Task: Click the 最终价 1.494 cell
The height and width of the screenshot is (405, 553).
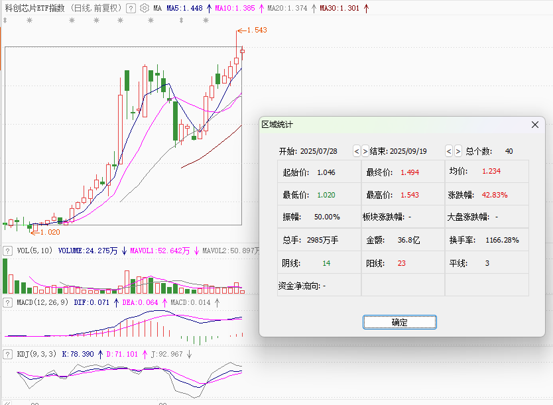Action: pyautogui.click(x=402, y=172)
